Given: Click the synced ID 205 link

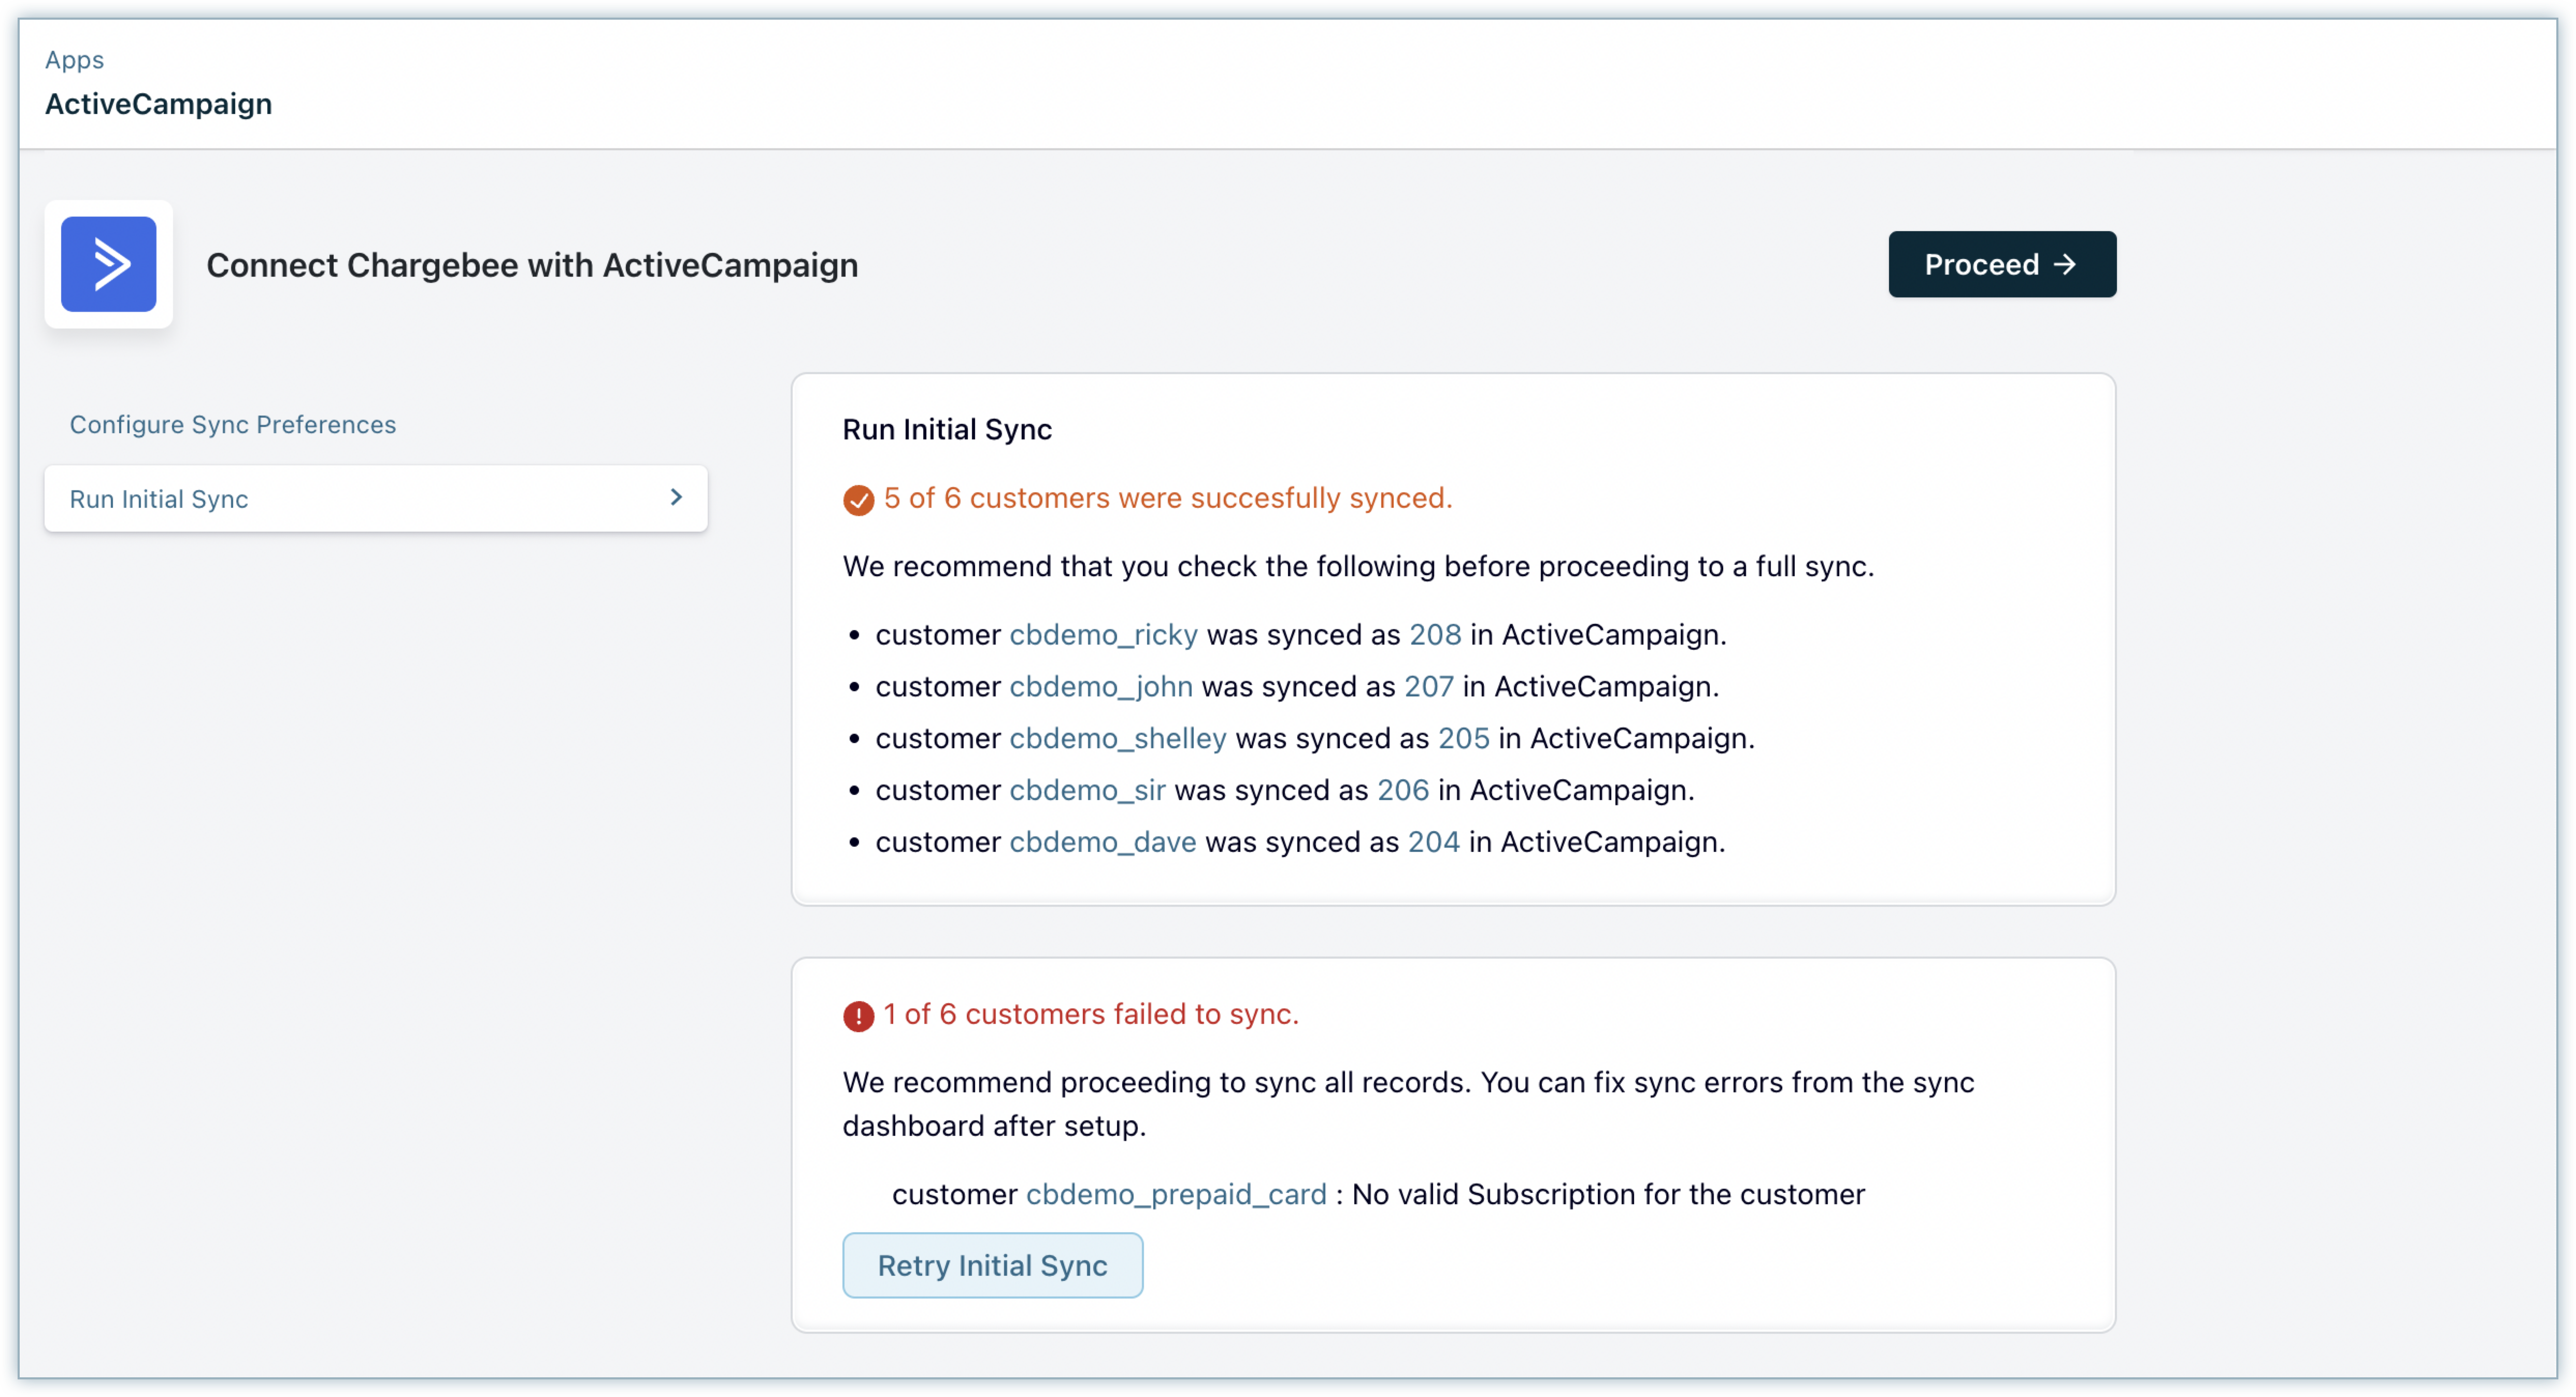Looking at the screenshot, I should pyautogui.click(x=1463, y=739).
